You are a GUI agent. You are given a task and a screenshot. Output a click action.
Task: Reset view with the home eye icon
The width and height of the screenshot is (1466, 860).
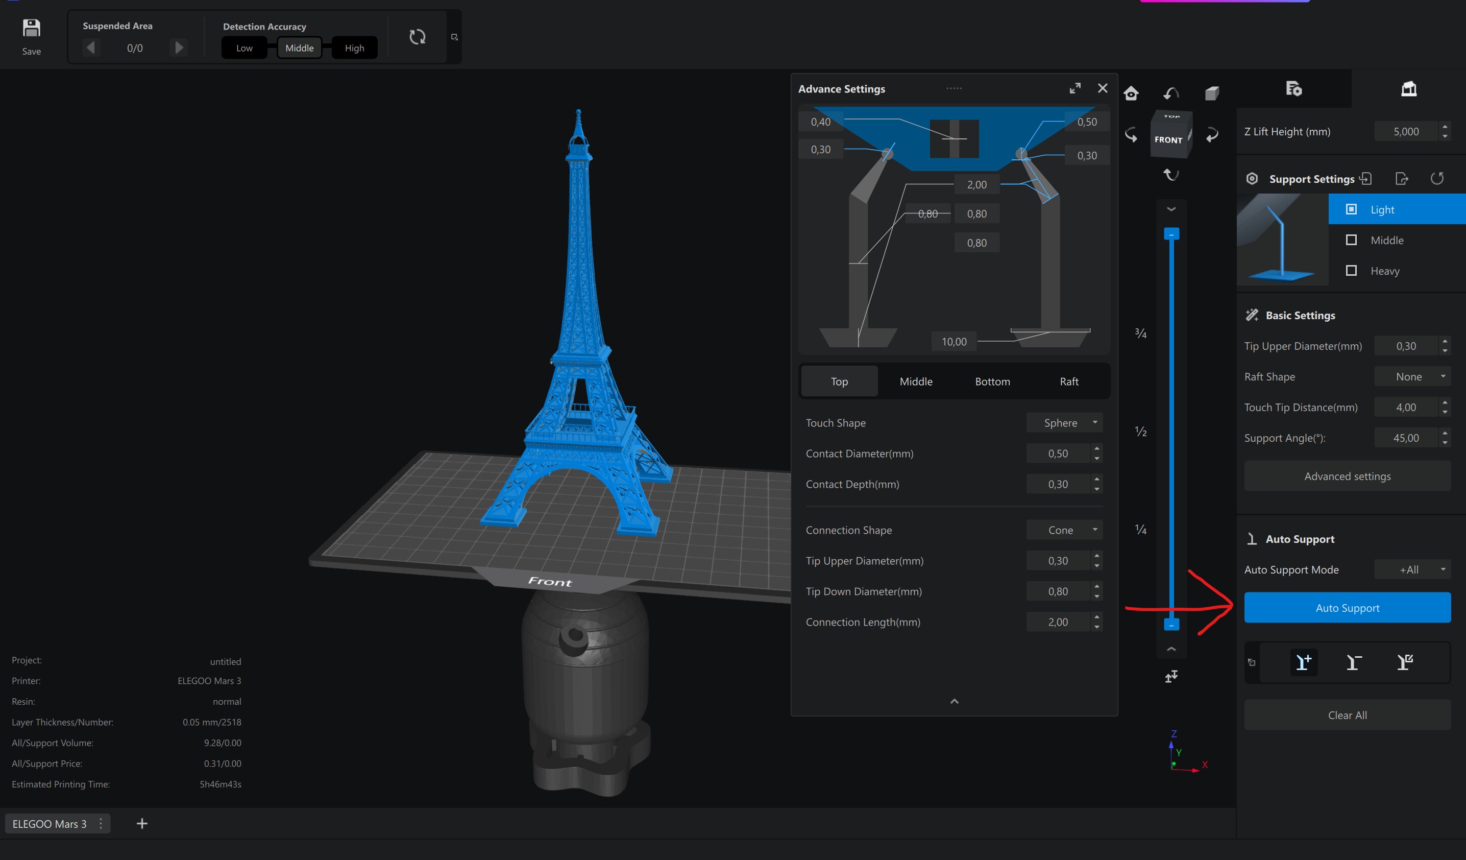[1131, 93]
